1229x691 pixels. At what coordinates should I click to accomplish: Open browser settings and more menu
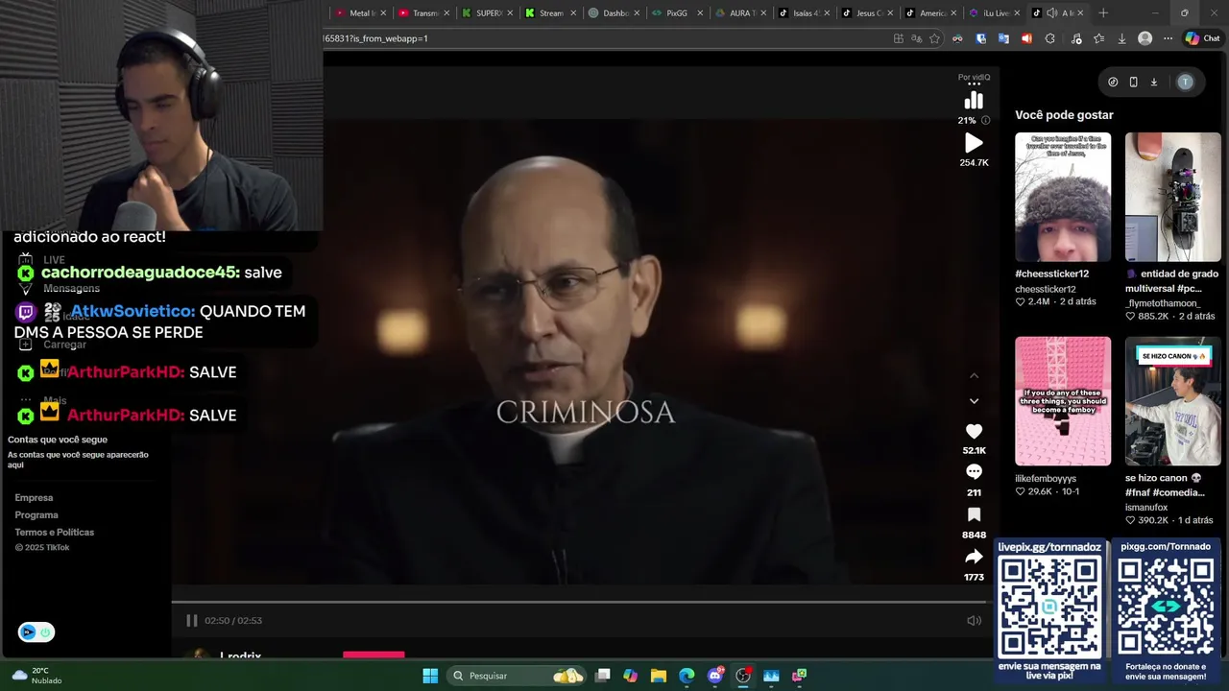click(x=1168, y=38)
